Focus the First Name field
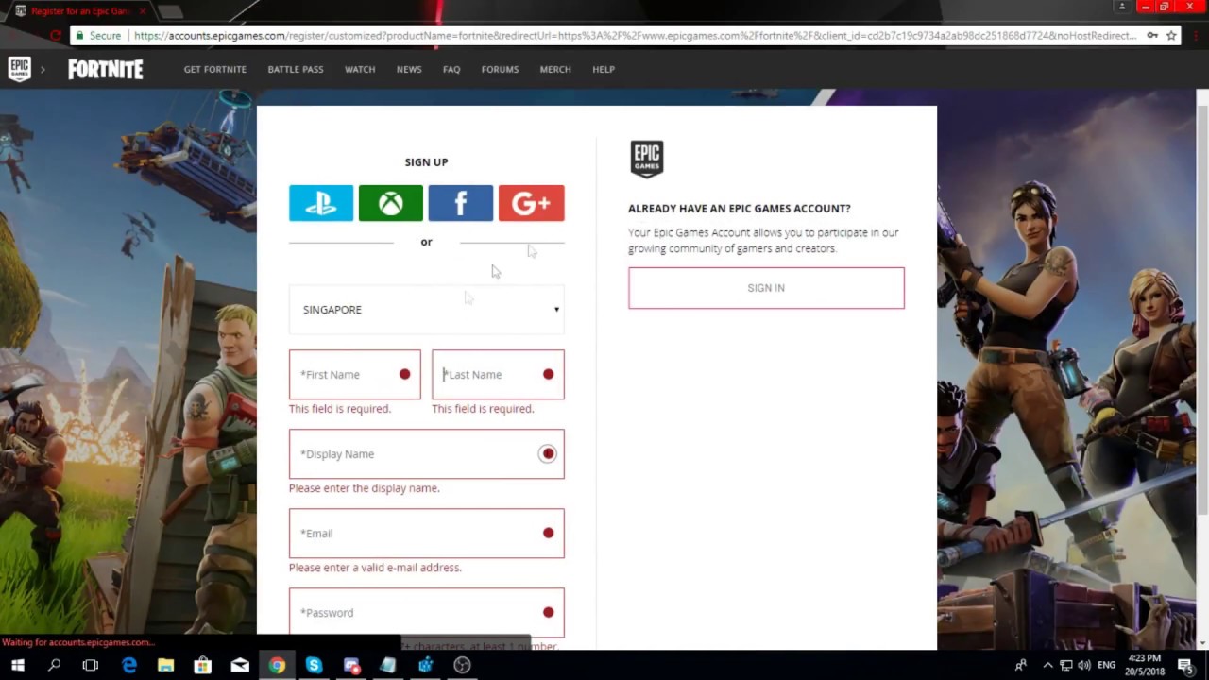This screenshot has width=1209, height=680. (355, 374)
